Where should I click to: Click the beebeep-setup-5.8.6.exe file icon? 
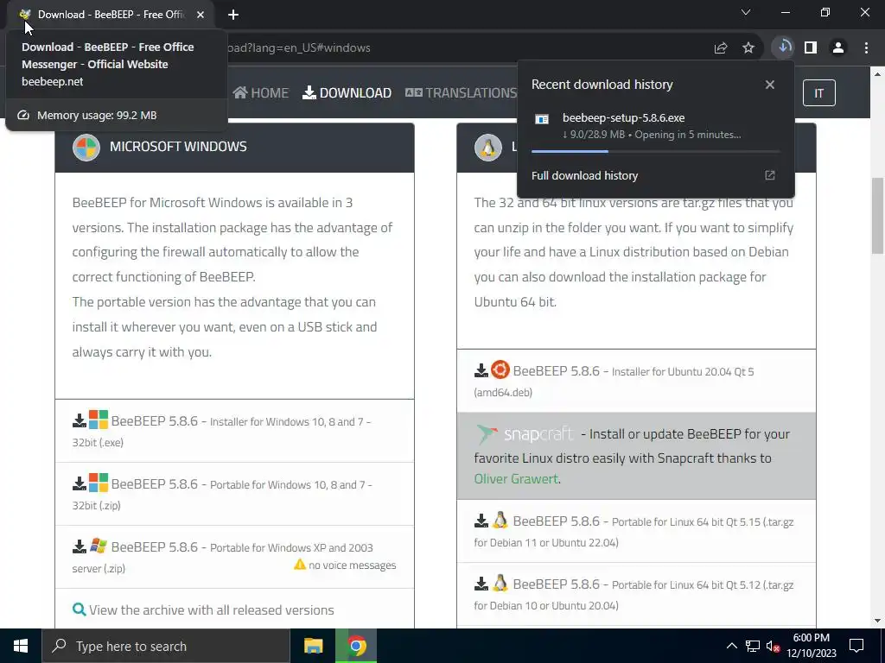coord(542,119)
